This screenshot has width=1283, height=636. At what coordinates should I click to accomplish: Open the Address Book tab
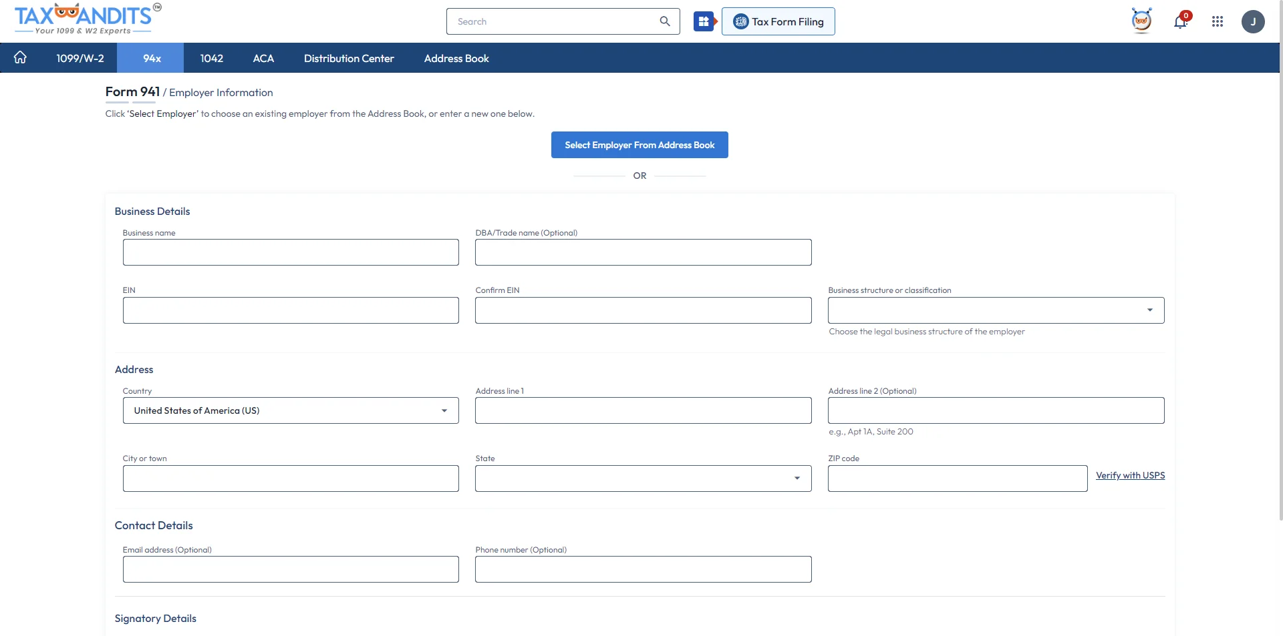[456, 58]
